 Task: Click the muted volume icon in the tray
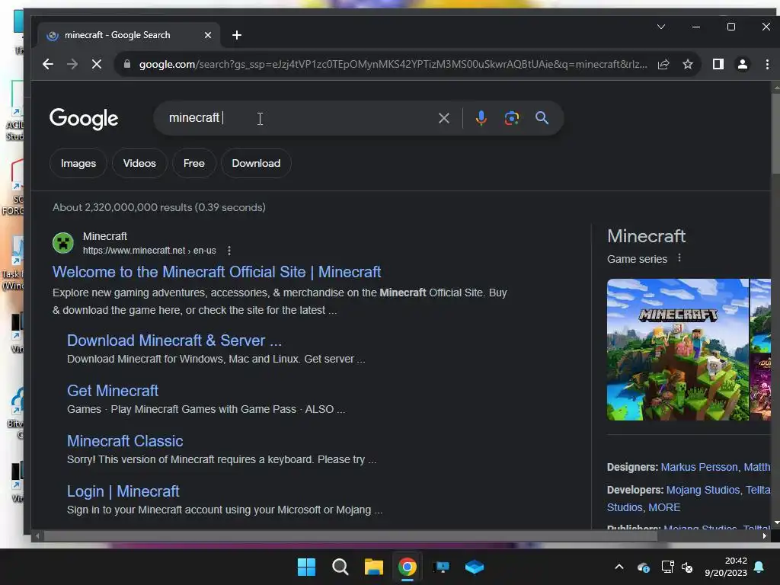(687, 567)
